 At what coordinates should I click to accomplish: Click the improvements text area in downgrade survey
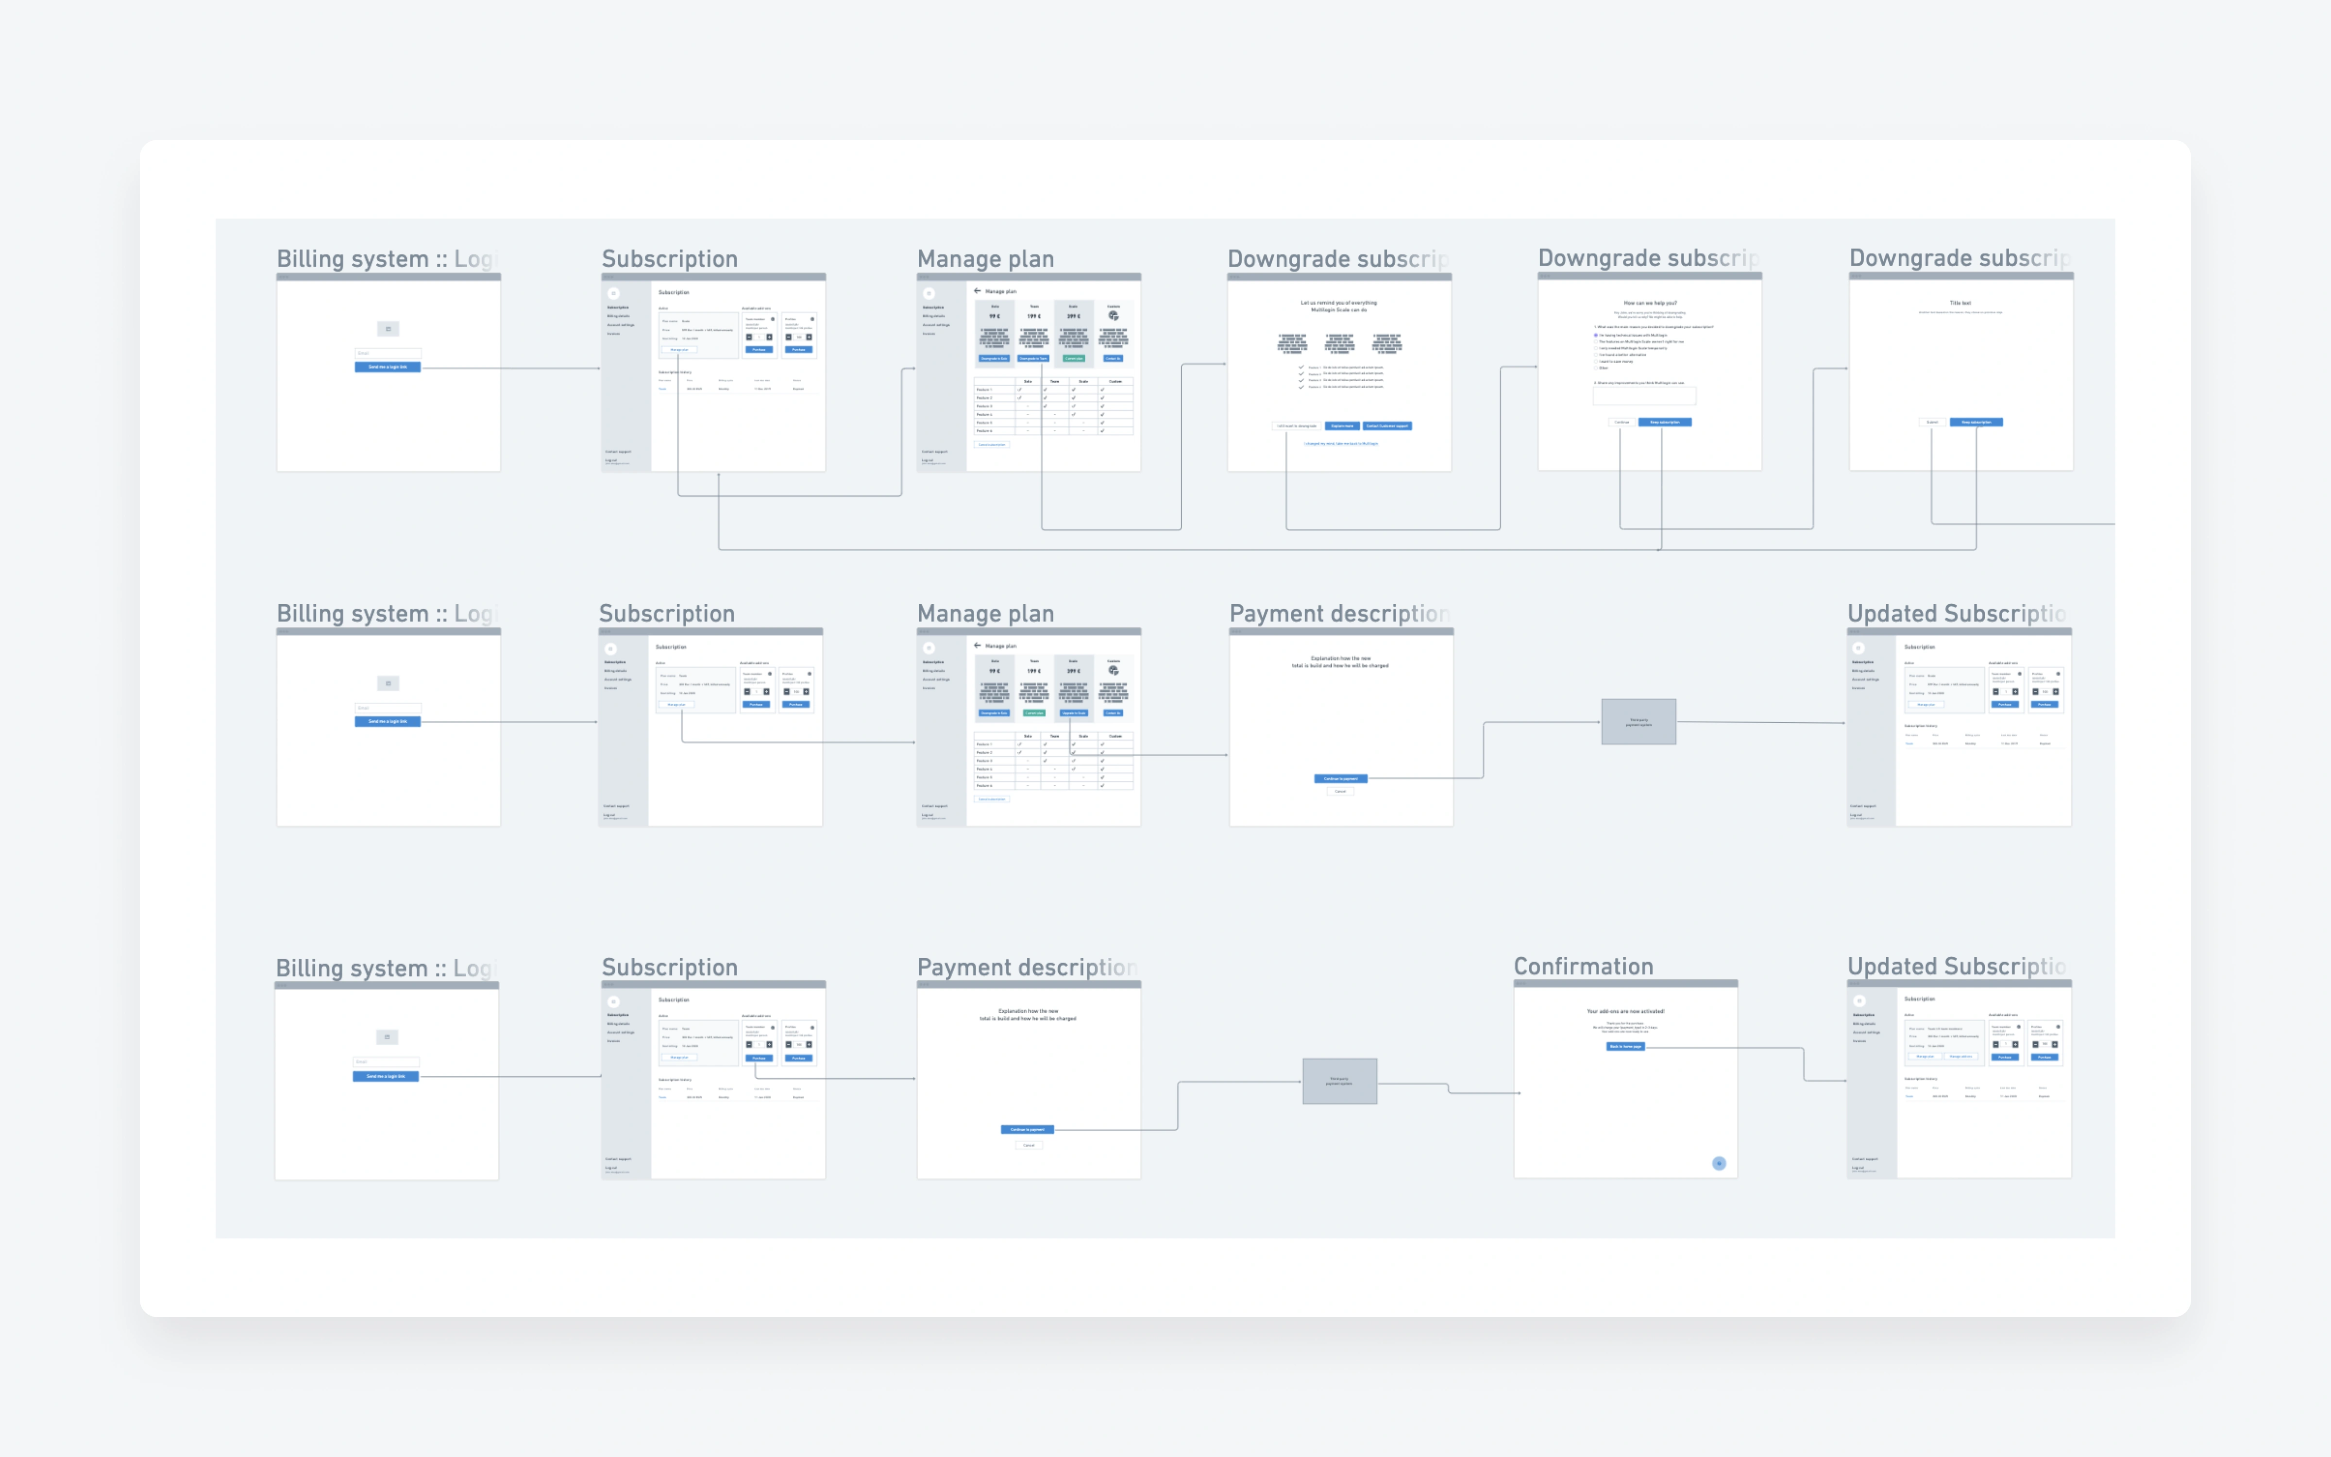click(1644, 396)
